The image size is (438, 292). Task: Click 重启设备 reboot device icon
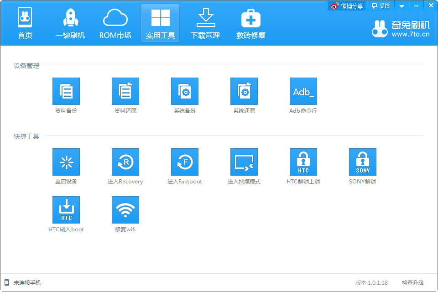click(66, 162)
